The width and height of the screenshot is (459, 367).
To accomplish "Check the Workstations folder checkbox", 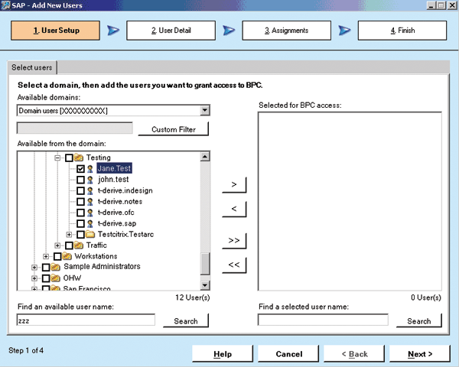I will 57,256.
